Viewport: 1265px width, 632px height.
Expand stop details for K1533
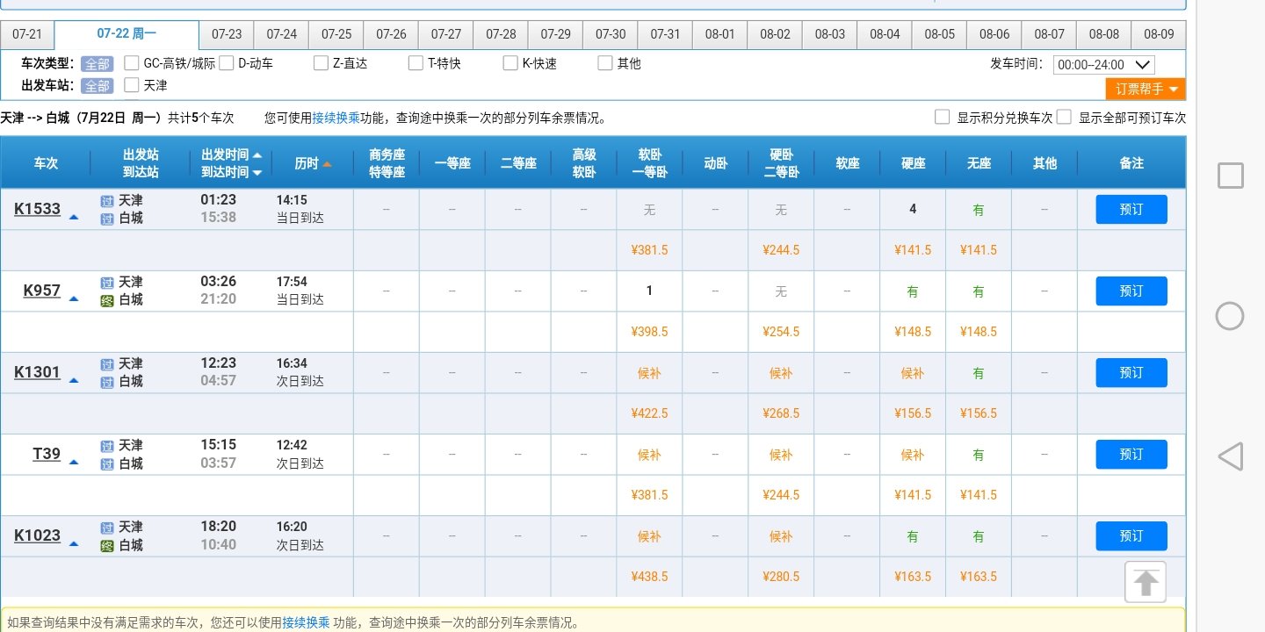[74, 217]
